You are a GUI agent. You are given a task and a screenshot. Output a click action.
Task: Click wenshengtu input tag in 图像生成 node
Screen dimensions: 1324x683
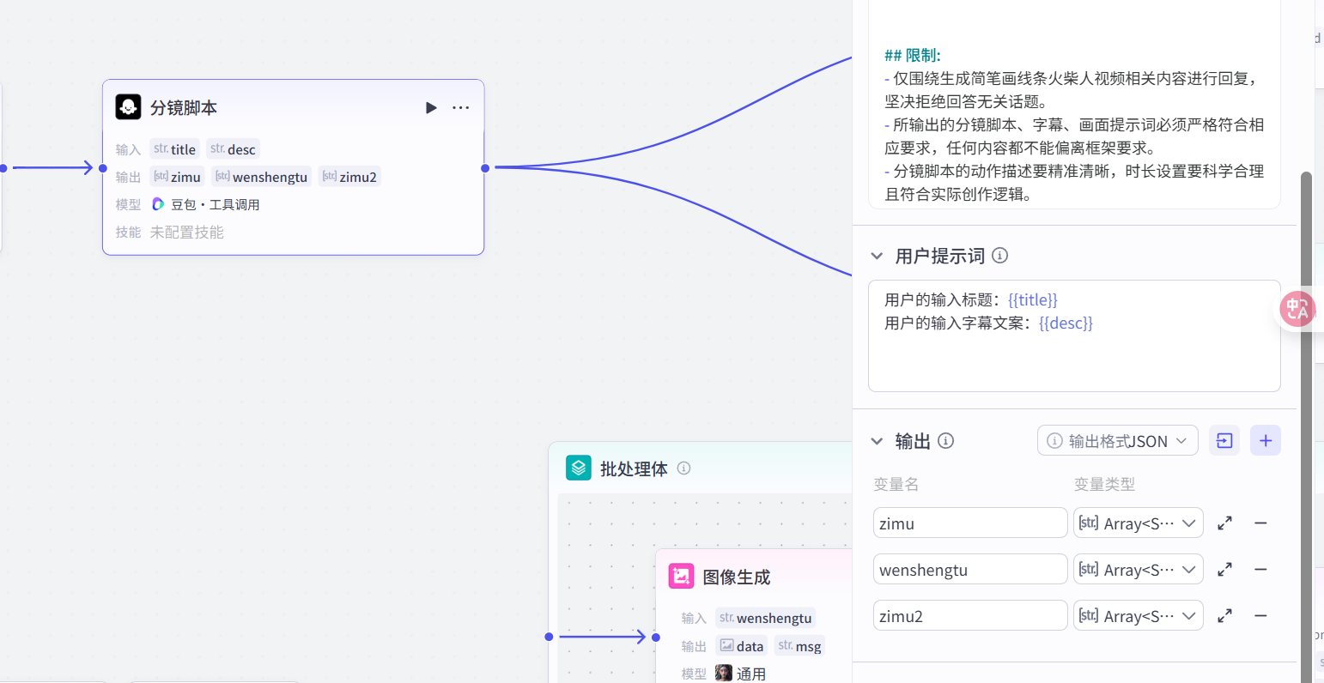[x=766, y=618]
